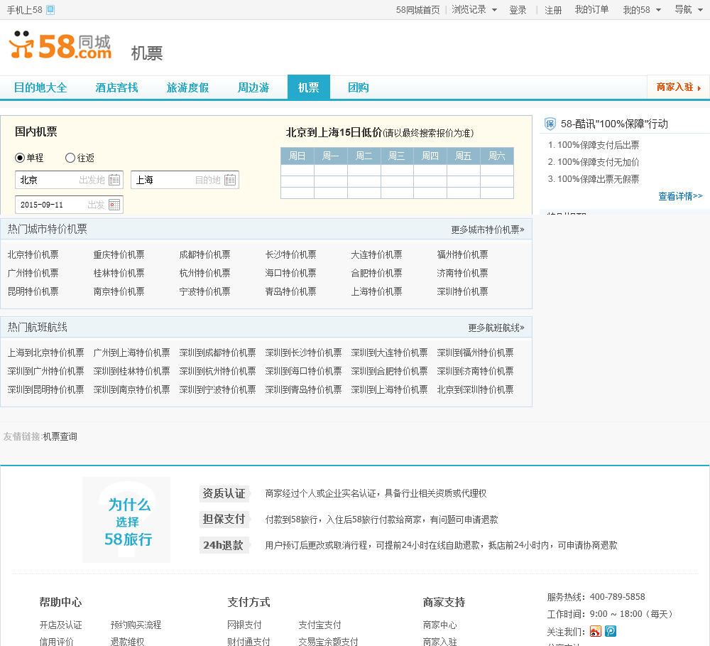Open the Tencent Weibo follow icon
710x646 pixels.
click(611, 631)
